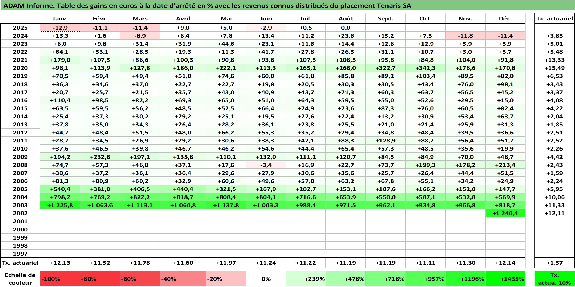
Task: Click the actuarial rate value +1,57
Action: pyautogui.click(x=555, y=263)
